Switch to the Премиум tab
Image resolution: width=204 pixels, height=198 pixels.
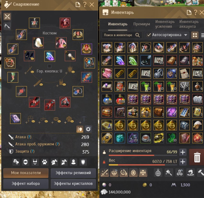pos(141,24)
